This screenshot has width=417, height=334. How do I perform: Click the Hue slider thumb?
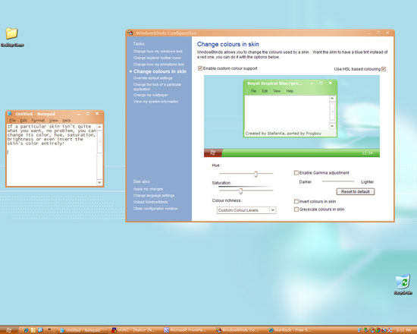[256, 174]
